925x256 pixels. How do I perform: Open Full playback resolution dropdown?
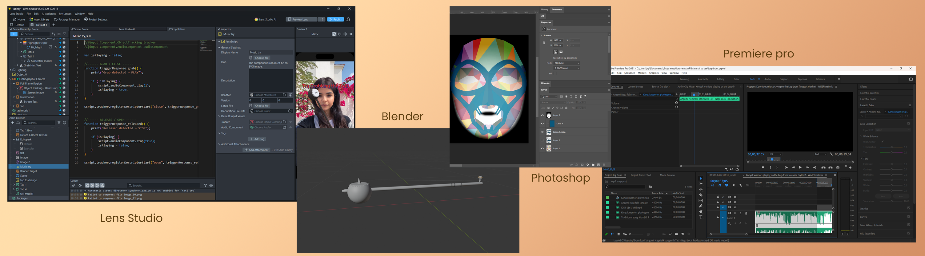pyautogui.click(x=820, y=154)
